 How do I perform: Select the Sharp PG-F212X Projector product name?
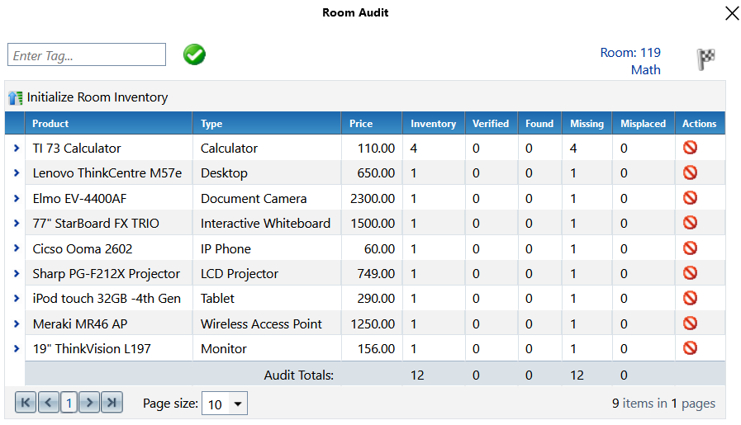107,274
